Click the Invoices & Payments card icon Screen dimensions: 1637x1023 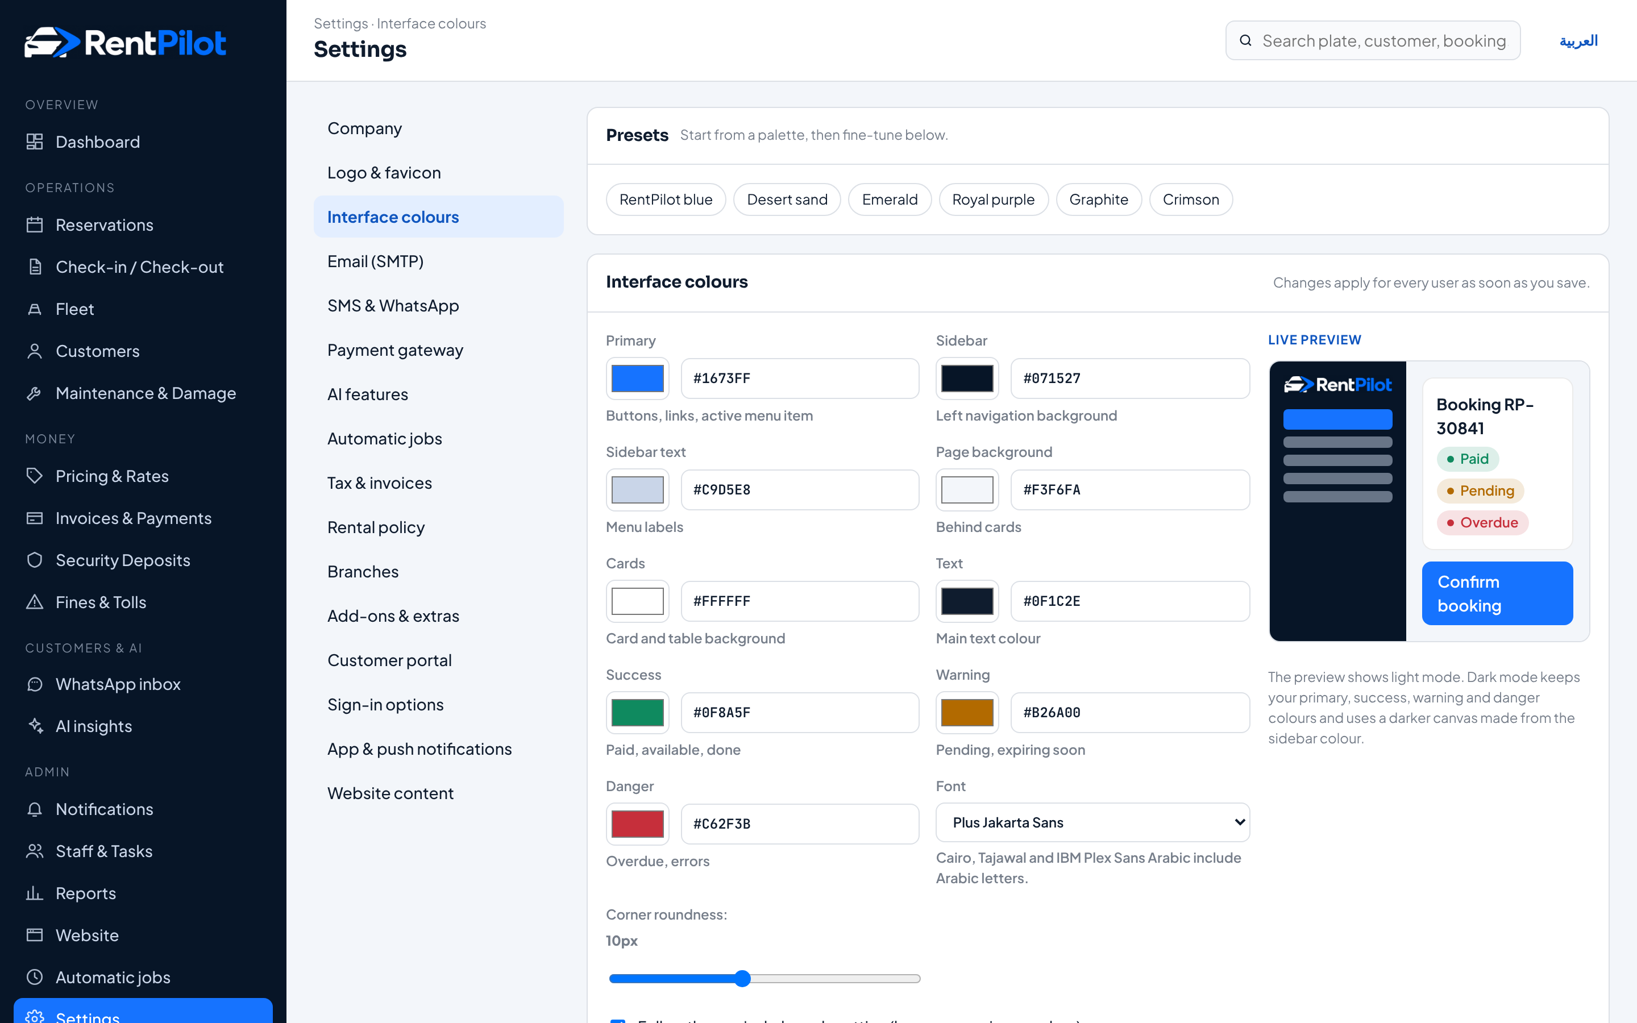(35, 518)
